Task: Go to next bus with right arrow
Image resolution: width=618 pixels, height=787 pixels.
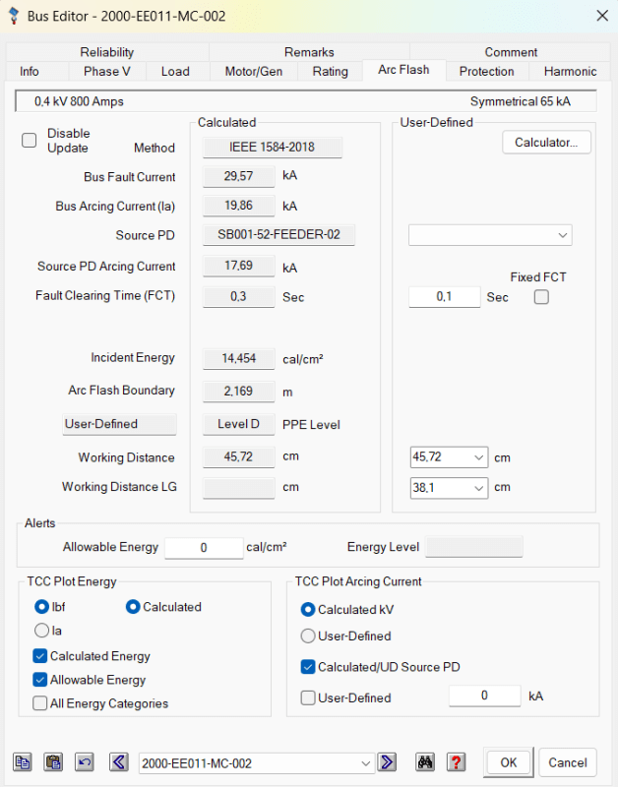Action: pyautogui.click(x=387, y=762)
